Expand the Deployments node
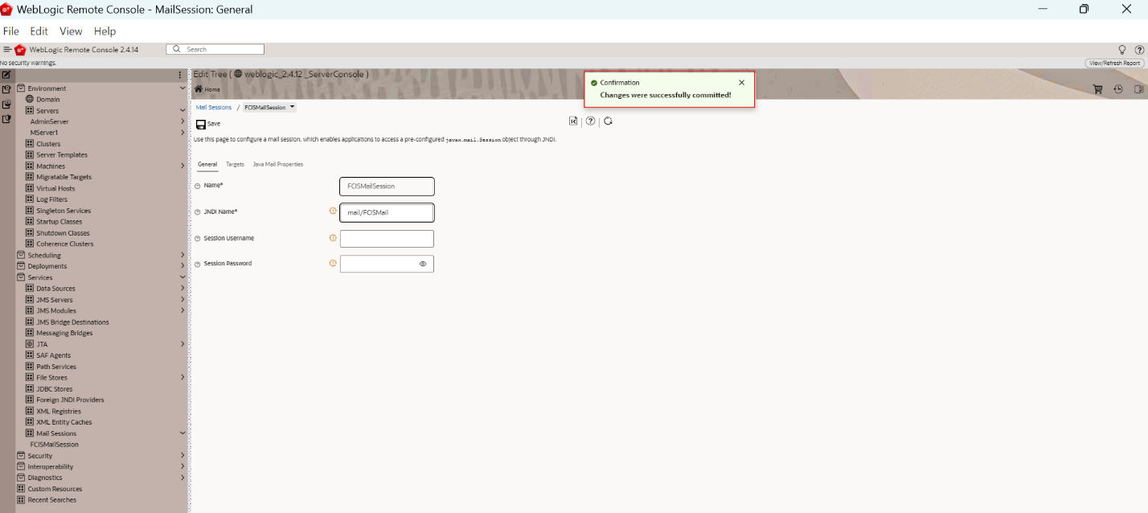 pyautogui.click(x=182, y=266)
